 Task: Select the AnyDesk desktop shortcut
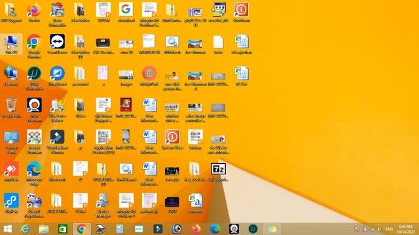11,172
